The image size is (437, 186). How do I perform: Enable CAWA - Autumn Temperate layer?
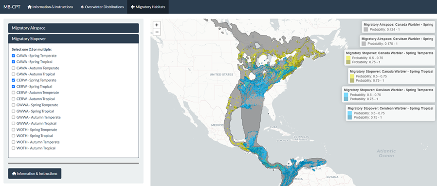14,68
